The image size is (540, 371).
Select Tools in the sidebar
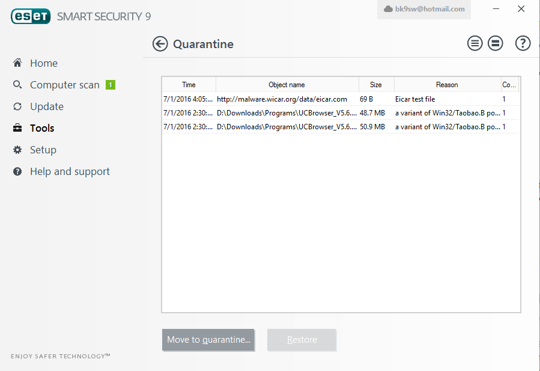(42, 128)
